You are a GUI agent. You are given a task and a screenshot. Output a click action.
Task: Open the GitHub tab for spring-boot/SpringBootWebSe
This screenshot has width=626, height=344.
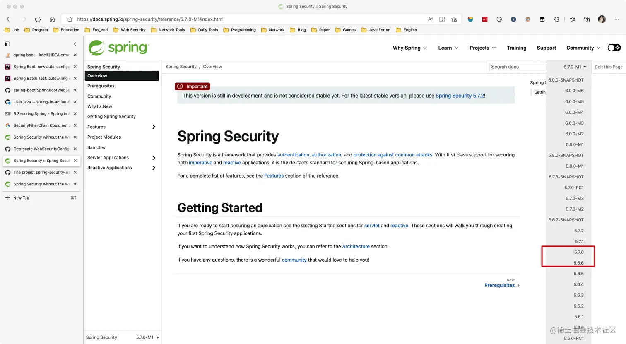[x=40, y=90]
